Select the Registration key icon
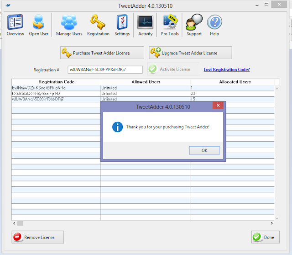 click(98, 25)
